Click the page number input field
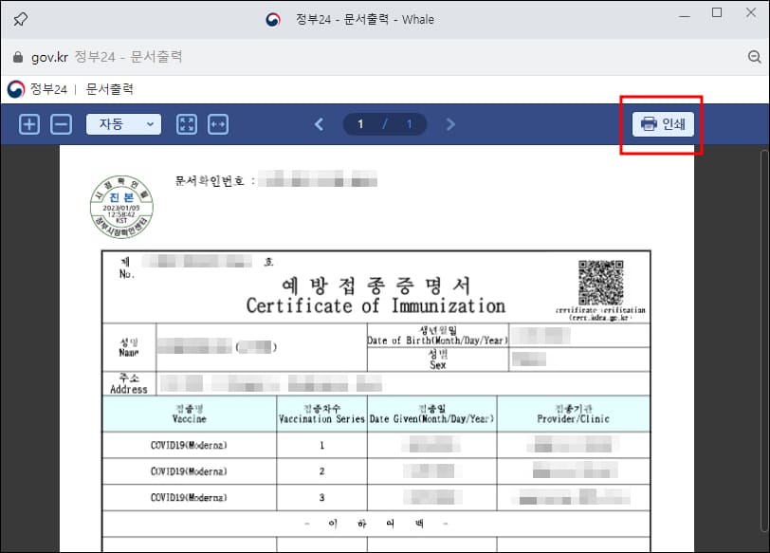Screen dimensions: 770x553 [361, 123]
